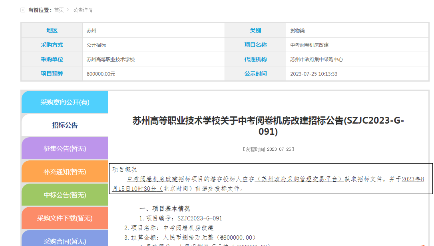Image resolution: width=434 pixels, height=246 pixels.
Task: Click the 项目预算 header cell
Action: (52, 74)
